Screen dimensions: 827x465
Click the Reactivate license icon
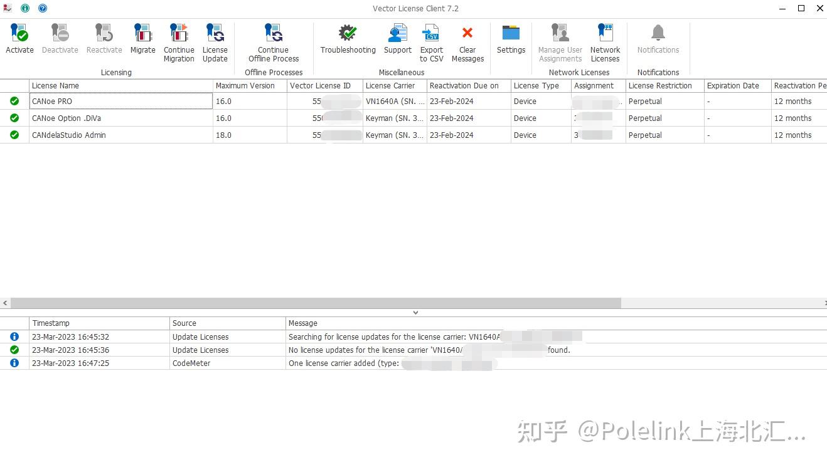(x=104, y=38)
